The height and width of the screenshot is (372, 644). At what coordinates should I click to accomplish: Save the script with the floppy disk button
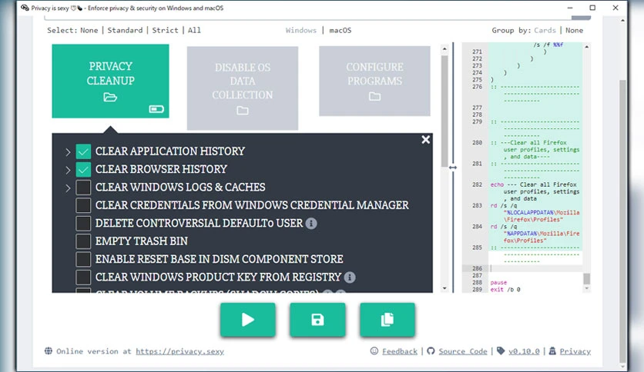[x=317, y=320]
